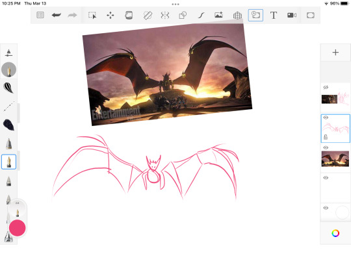Select the gray marker brush
Image resolution: width=351 pixels, height=263 pixels.
[x=8, y=144]
